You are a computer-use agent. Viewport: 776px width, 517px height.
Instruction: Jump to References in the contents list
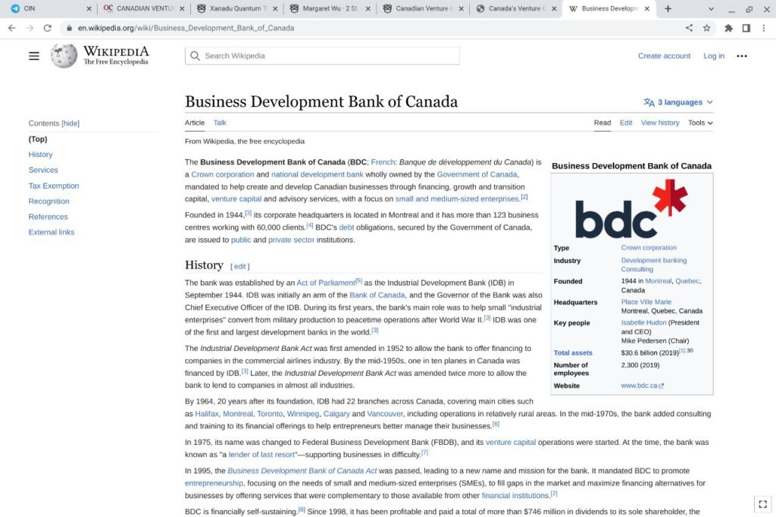pyautogui.click(x=48, y=216)
